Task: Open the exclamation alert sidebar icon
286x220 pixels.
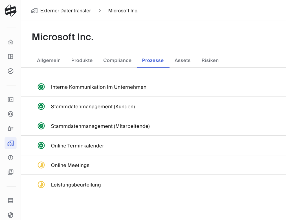Action: tap(11, 158)
